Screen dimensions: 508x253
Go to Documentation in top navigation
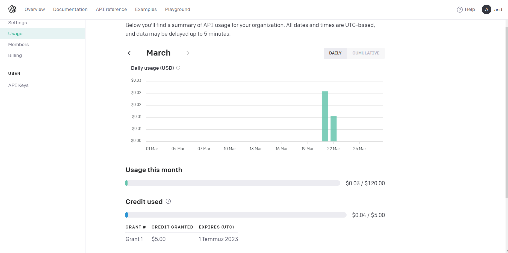point(70,9)
